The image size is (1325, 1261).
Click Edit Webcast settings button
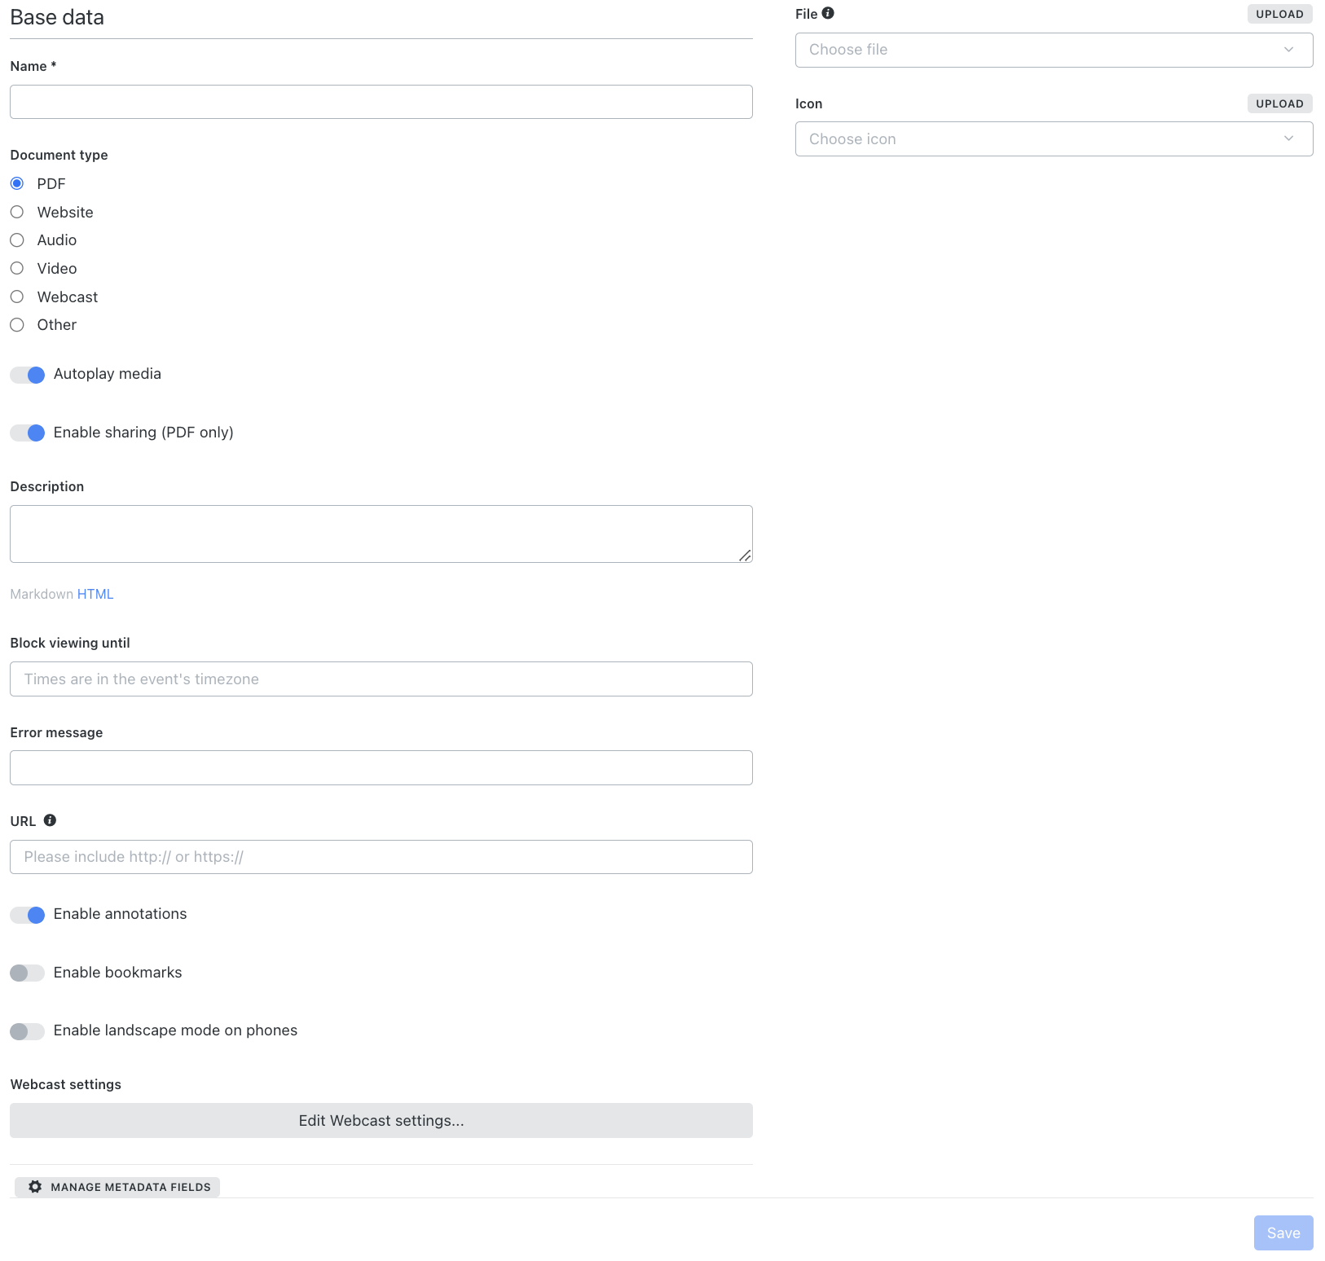coord(381,1120)
